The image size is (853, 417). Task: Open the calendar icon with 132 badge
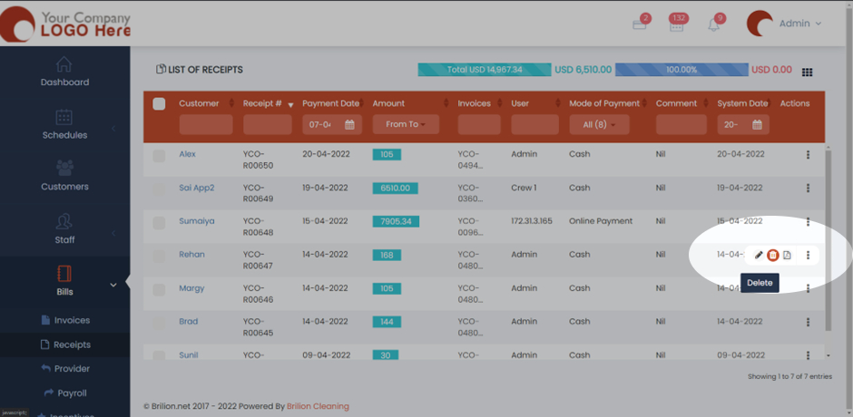pyautogui.click(x=676, y=24)
